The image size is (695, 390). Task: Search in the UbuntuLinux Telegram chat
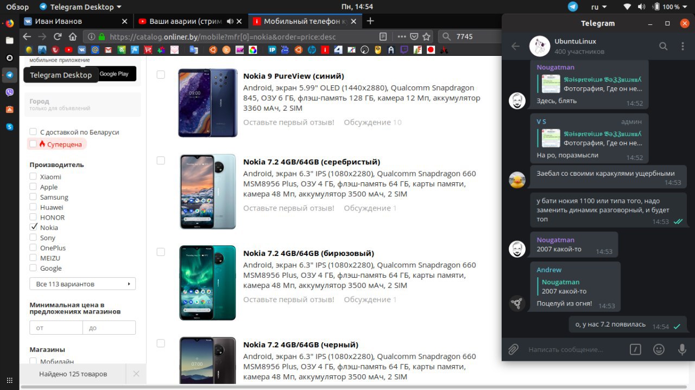tap(663, 46)
